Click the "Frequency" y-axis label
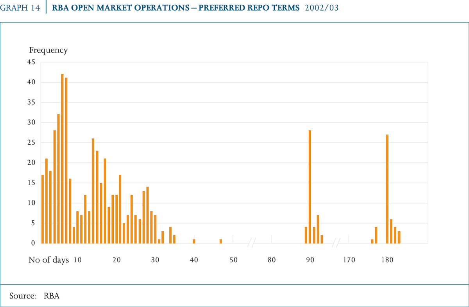The width and height of the screenshot is (469, 307). [48, 50]
